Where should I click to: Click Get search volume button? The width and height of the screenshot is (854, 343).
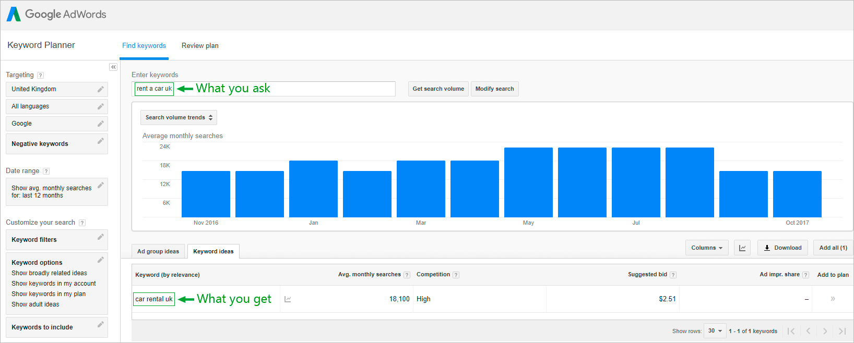point(438,89)
